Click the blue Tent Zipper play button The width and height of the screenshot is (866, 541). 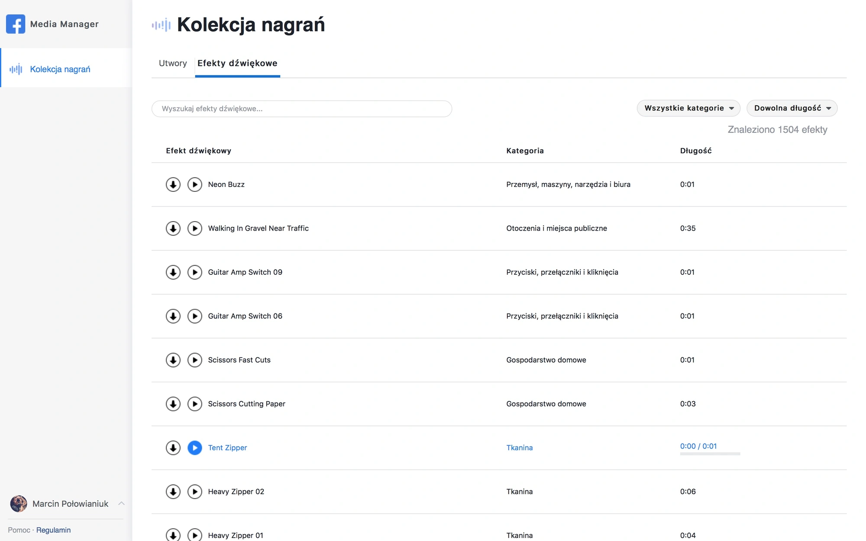point(195,448)
